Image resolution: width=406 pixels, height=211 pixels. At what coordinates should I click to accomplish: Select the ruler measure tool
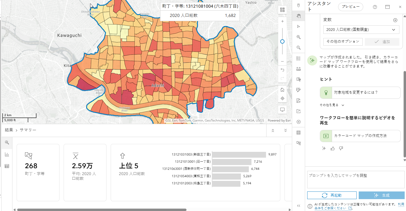298,69
